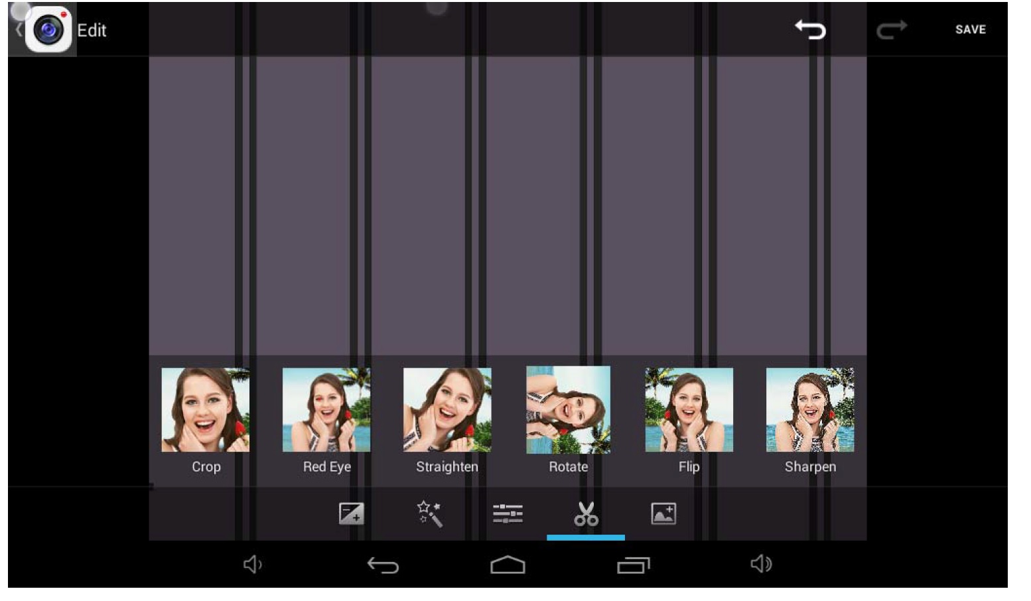Undo the last edit
Viewport: 1031px width, 601px height.
click(810, 29)
